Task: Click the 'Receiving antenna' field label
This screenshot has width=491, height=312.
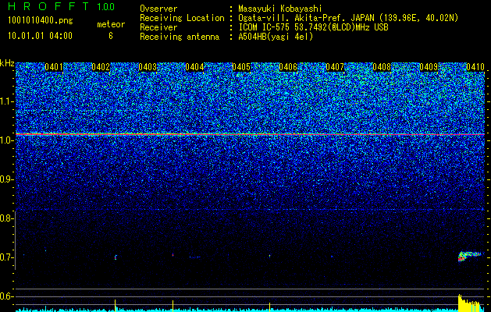Action: tap(180, 37)
